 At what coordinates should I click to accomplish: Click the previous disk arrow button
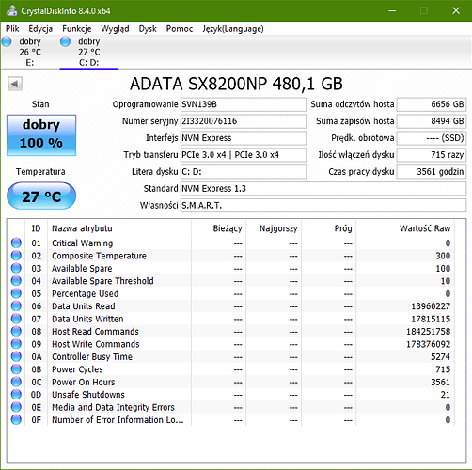click(x=15, y=84)
